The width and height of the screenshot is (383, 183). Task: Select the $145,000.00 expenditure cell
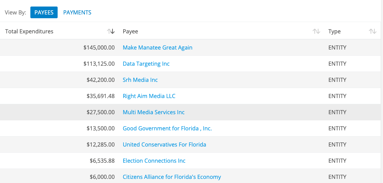click(99, 47)
